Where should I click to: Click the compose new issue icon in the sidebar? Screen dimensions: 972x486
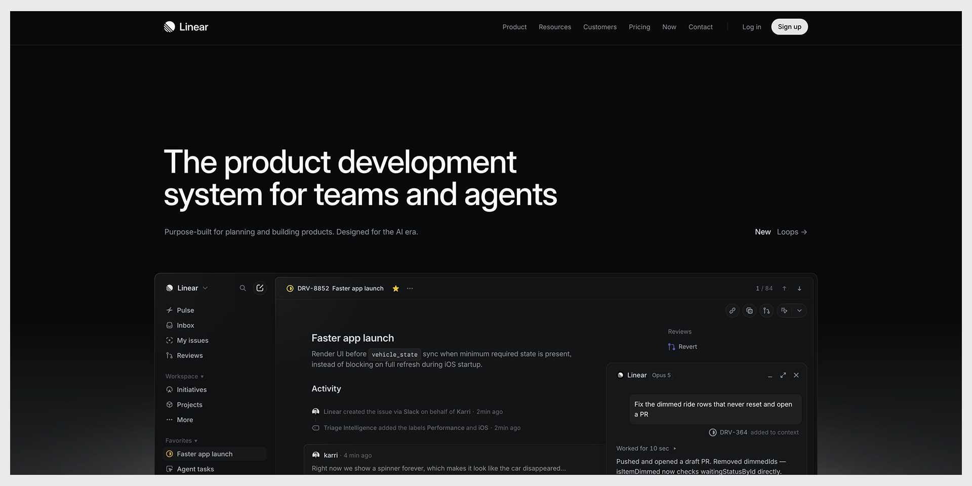[x=260, y=288]
